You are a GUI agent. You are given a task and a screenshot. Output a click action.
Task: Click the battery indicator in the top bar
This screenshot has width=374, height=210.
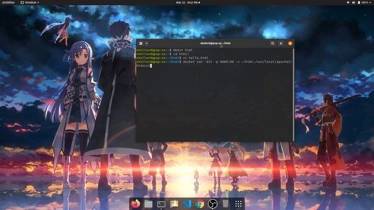tap(363, 2)
